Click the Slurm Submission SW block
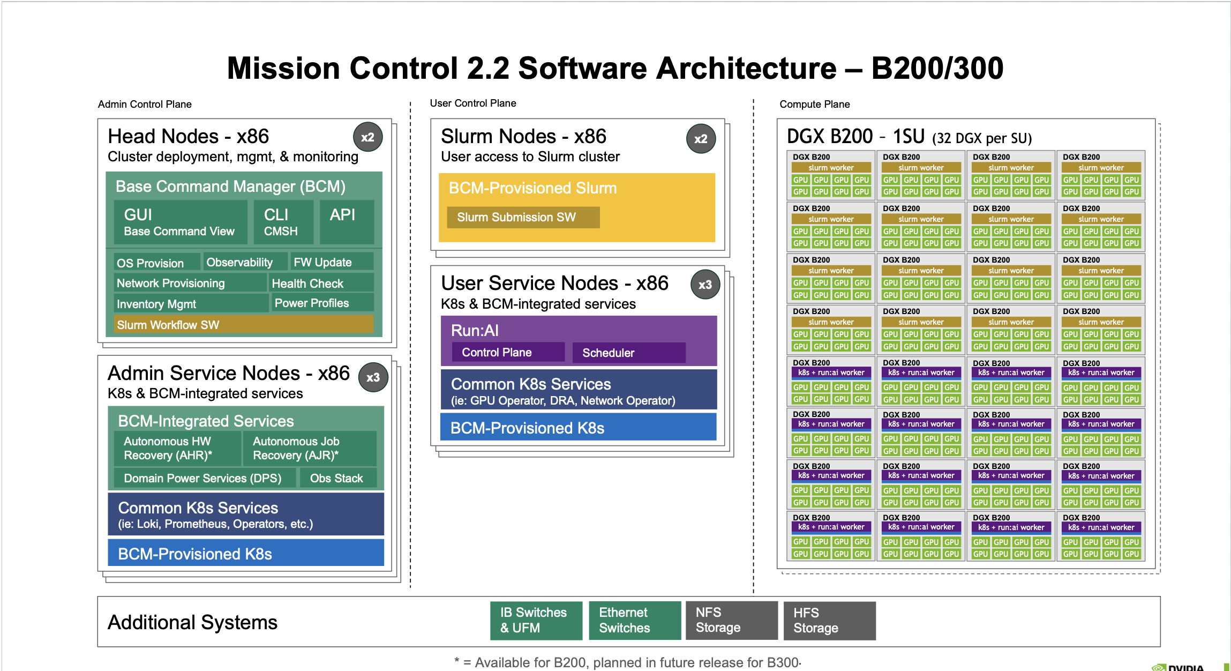1231x671 pixels. click(x=523, y=218)
